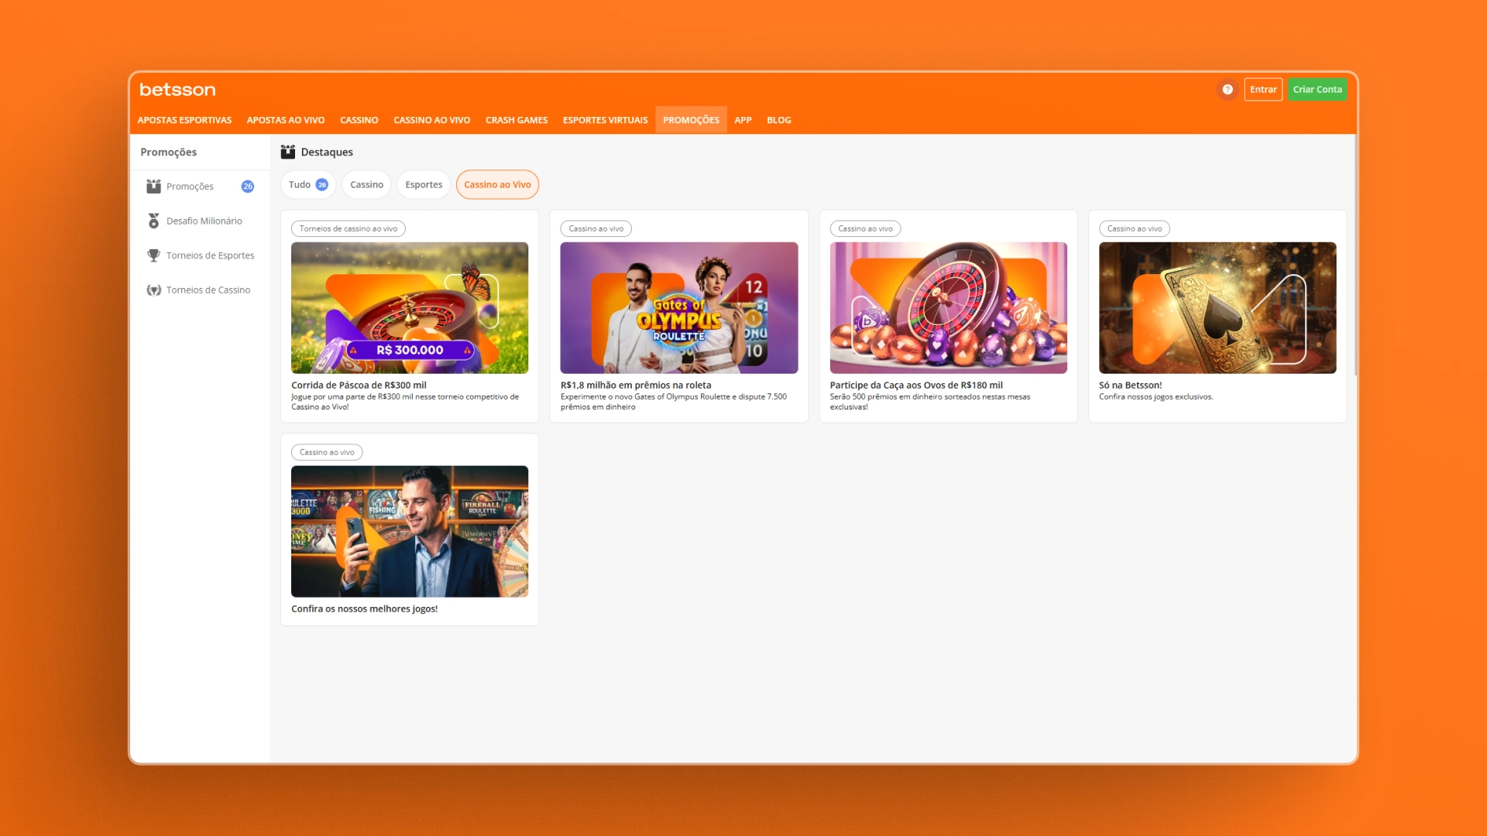Click the Destaques gift icon

point(288,152)
